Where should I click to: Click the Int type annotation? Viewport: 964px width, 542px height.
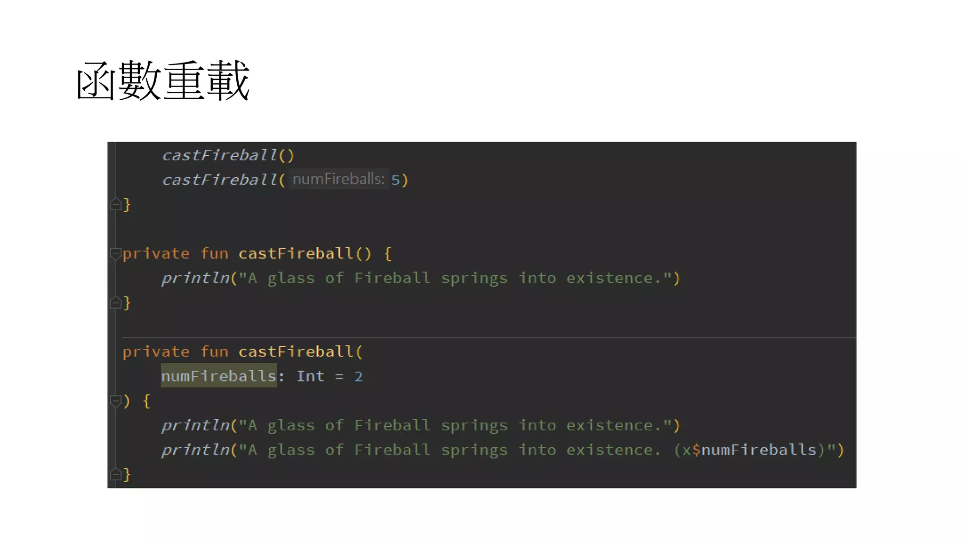click(310, 376)
